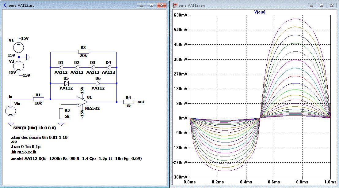Image resolution: width=339 pixels, height=188 pixels.
Task: Click diode D1 in the feedback chain
Action: [x=61, y=67]
